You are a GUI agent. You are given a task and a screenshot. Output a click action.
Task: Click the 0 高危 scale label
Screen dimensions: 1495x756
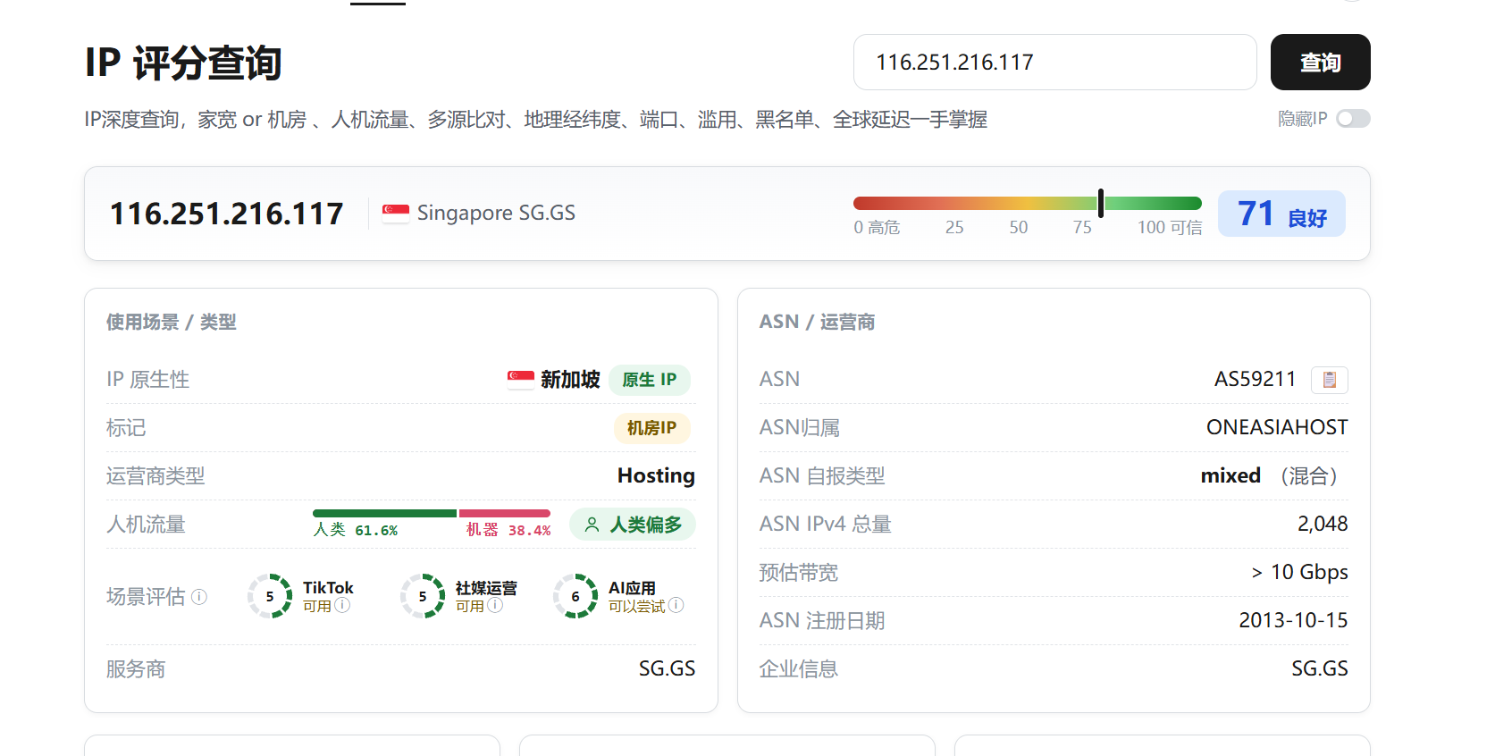pyautogui.click(x=877, y=227)
